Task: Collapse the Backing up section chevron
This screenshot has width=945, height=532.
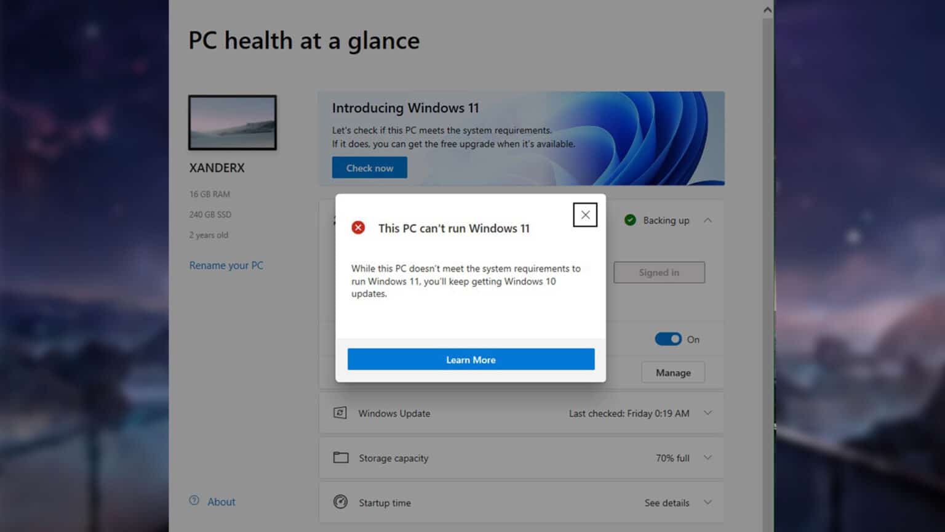Action: click(708, 220)
